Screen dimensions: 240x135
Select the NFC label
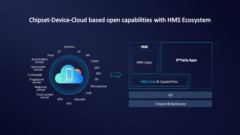[x=98, y=73]
